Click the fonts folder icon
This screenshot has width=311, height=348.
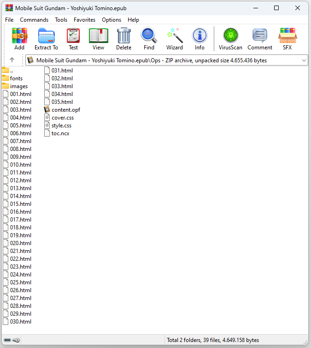tap(6, 78)
